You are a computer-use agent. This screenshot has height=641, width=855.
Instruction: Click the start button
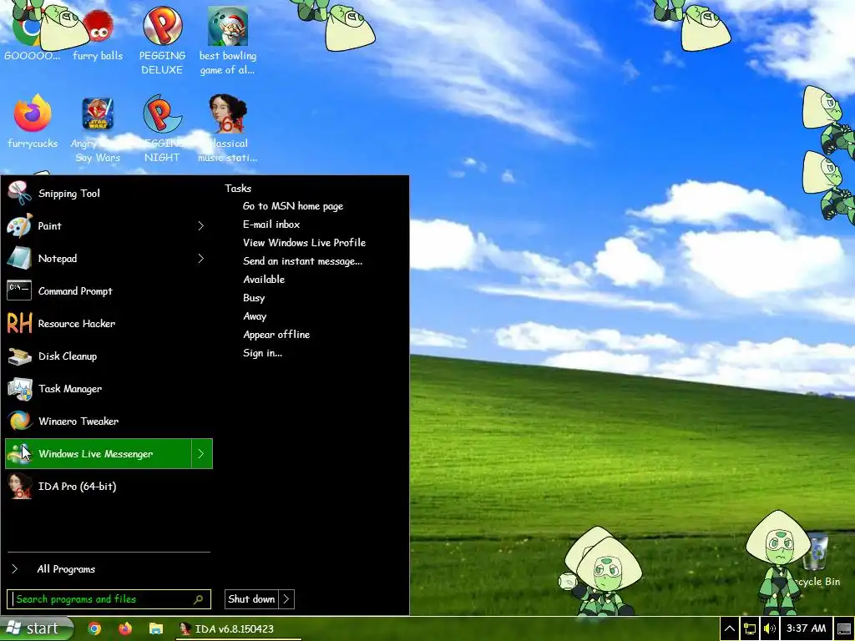[x=36, y=628]
